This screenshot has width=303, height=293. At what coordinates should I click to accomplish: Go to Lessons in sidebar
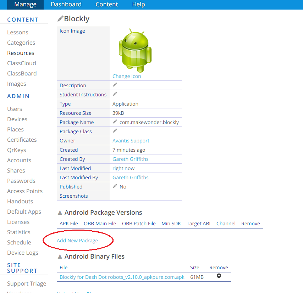(x=18, y=33)
